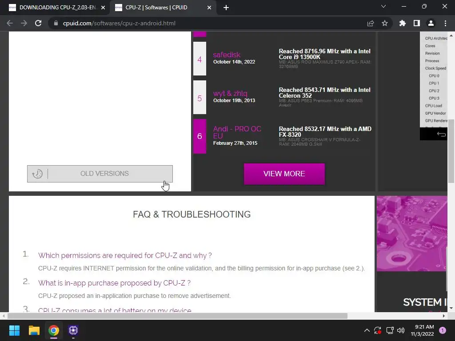This screenshot has height=341, width=455.
Task: Show hidden tray icons chevron
Action: click(367, 330)
